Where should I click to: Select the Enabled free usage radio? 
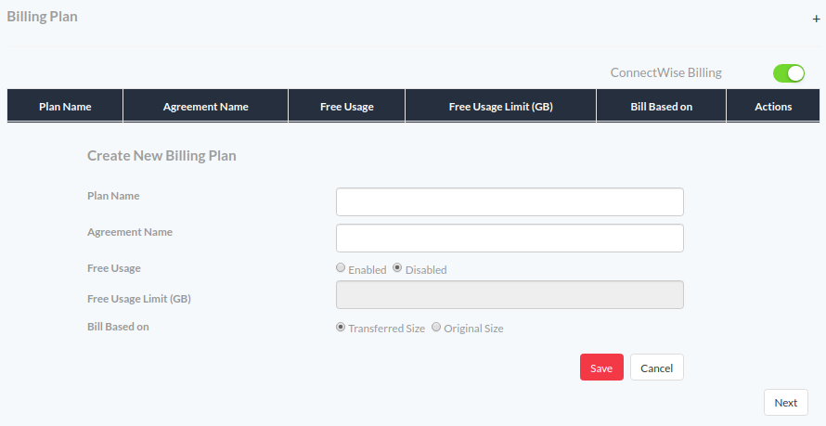click(x=341, y=268)
